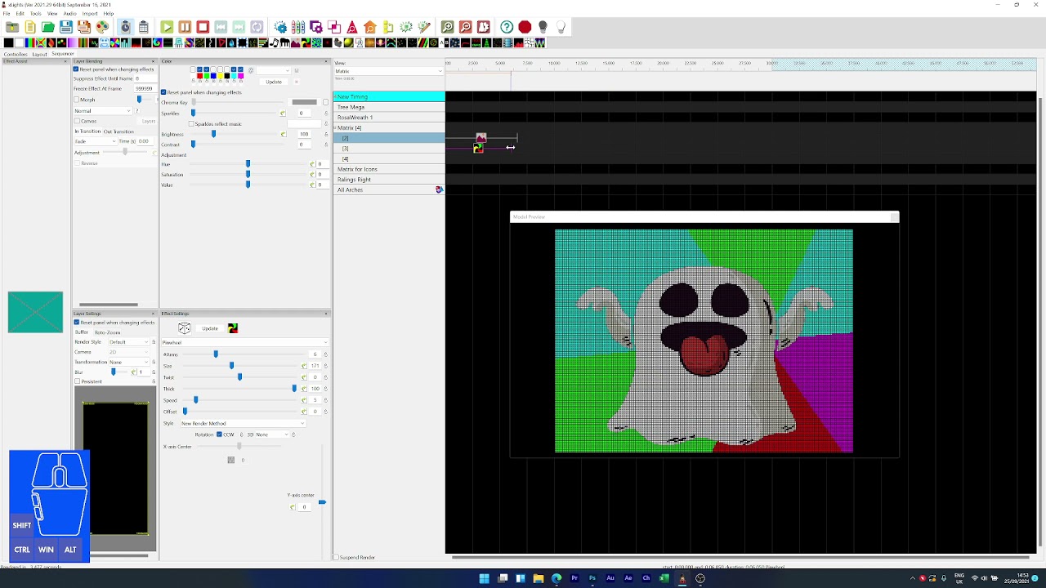
Task: Click the Play sequence green arrow icon
Action: (x=167, y=27)
